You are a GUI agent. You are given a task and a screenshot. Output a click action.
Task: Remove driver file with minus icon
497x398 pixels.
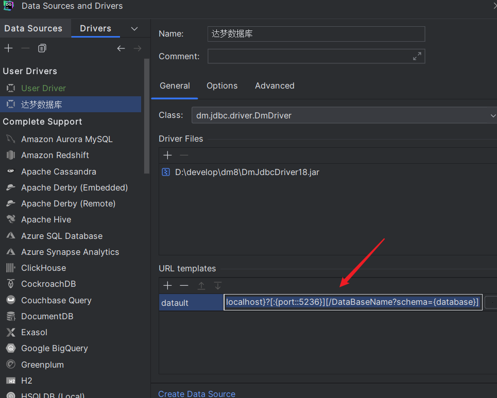(x=184, y=155)
